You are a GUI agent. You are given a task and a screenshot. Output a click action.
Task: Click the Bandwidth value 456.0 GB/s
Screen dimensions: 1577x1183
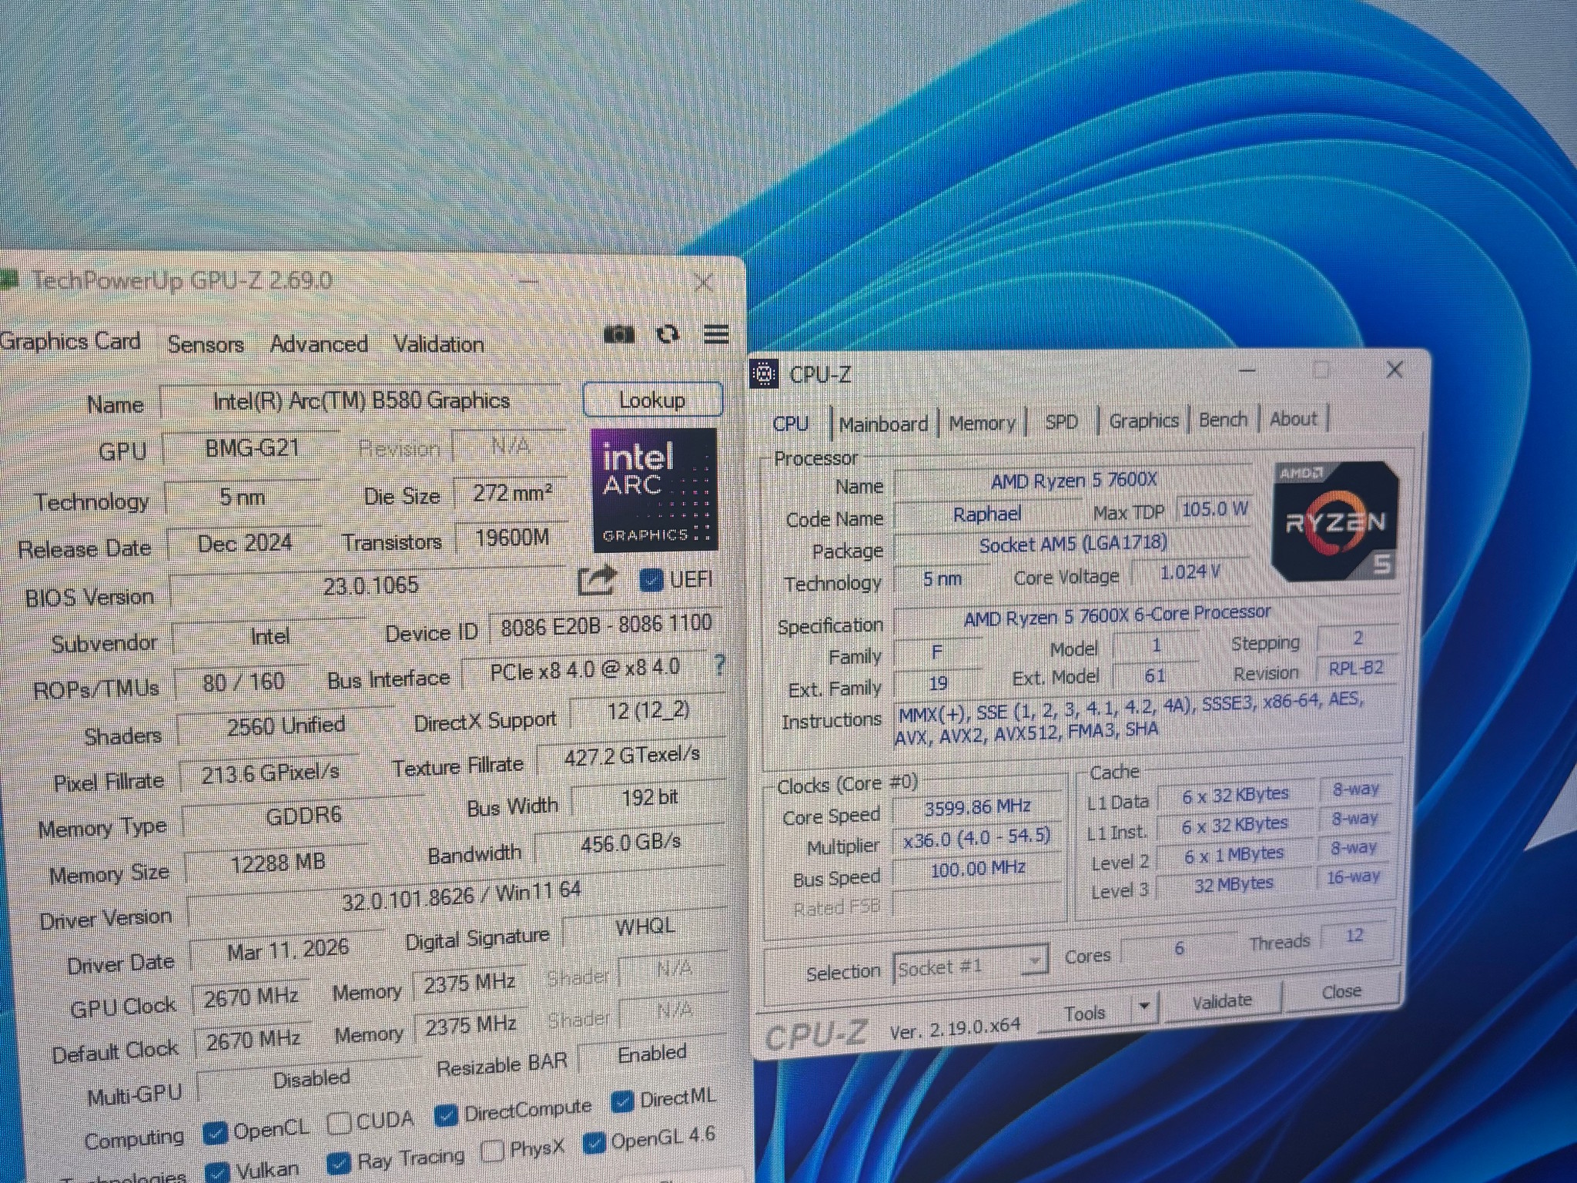[630, 843]
